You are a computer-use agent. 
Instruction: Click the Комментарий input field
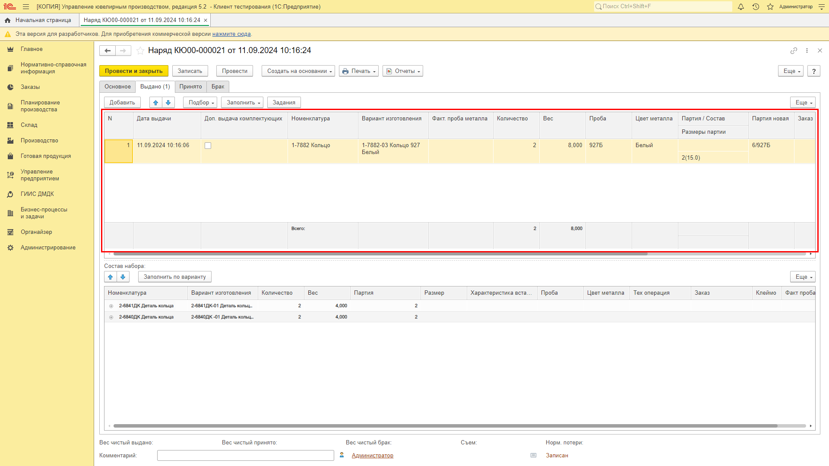[246, 456]
